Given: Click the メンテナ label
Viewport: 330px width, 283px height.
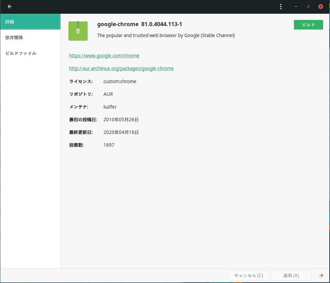Looking at the screenshot, I should (79, 107).
